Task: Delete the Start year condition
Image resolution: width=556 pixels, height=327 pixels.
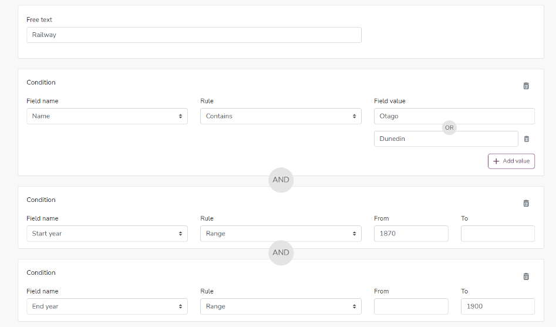Action: [526, 203]
